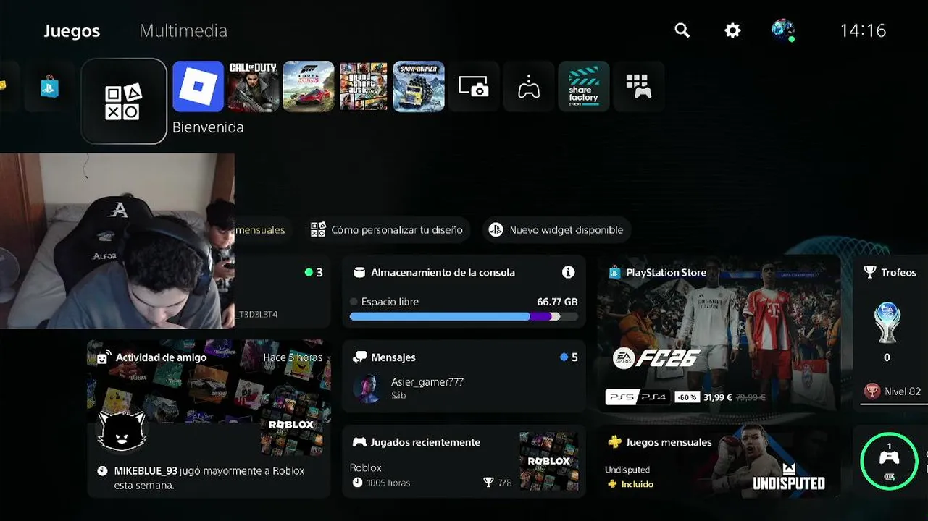Switch to the Multimedia tab
Viewport: 928px width, 521px height.
(183, 31)
